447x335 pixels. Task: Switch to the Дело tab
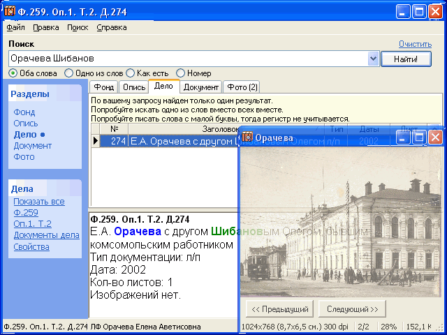[x=163, y=86]
